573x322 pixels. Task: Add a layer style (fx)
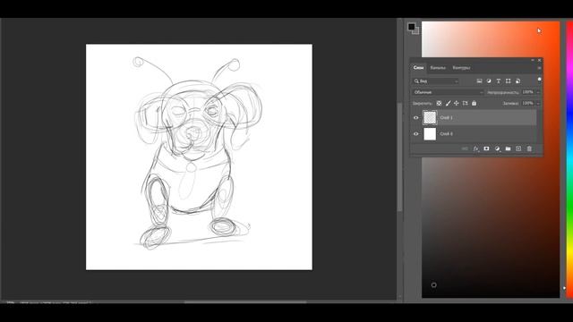[x=475, y=148]
